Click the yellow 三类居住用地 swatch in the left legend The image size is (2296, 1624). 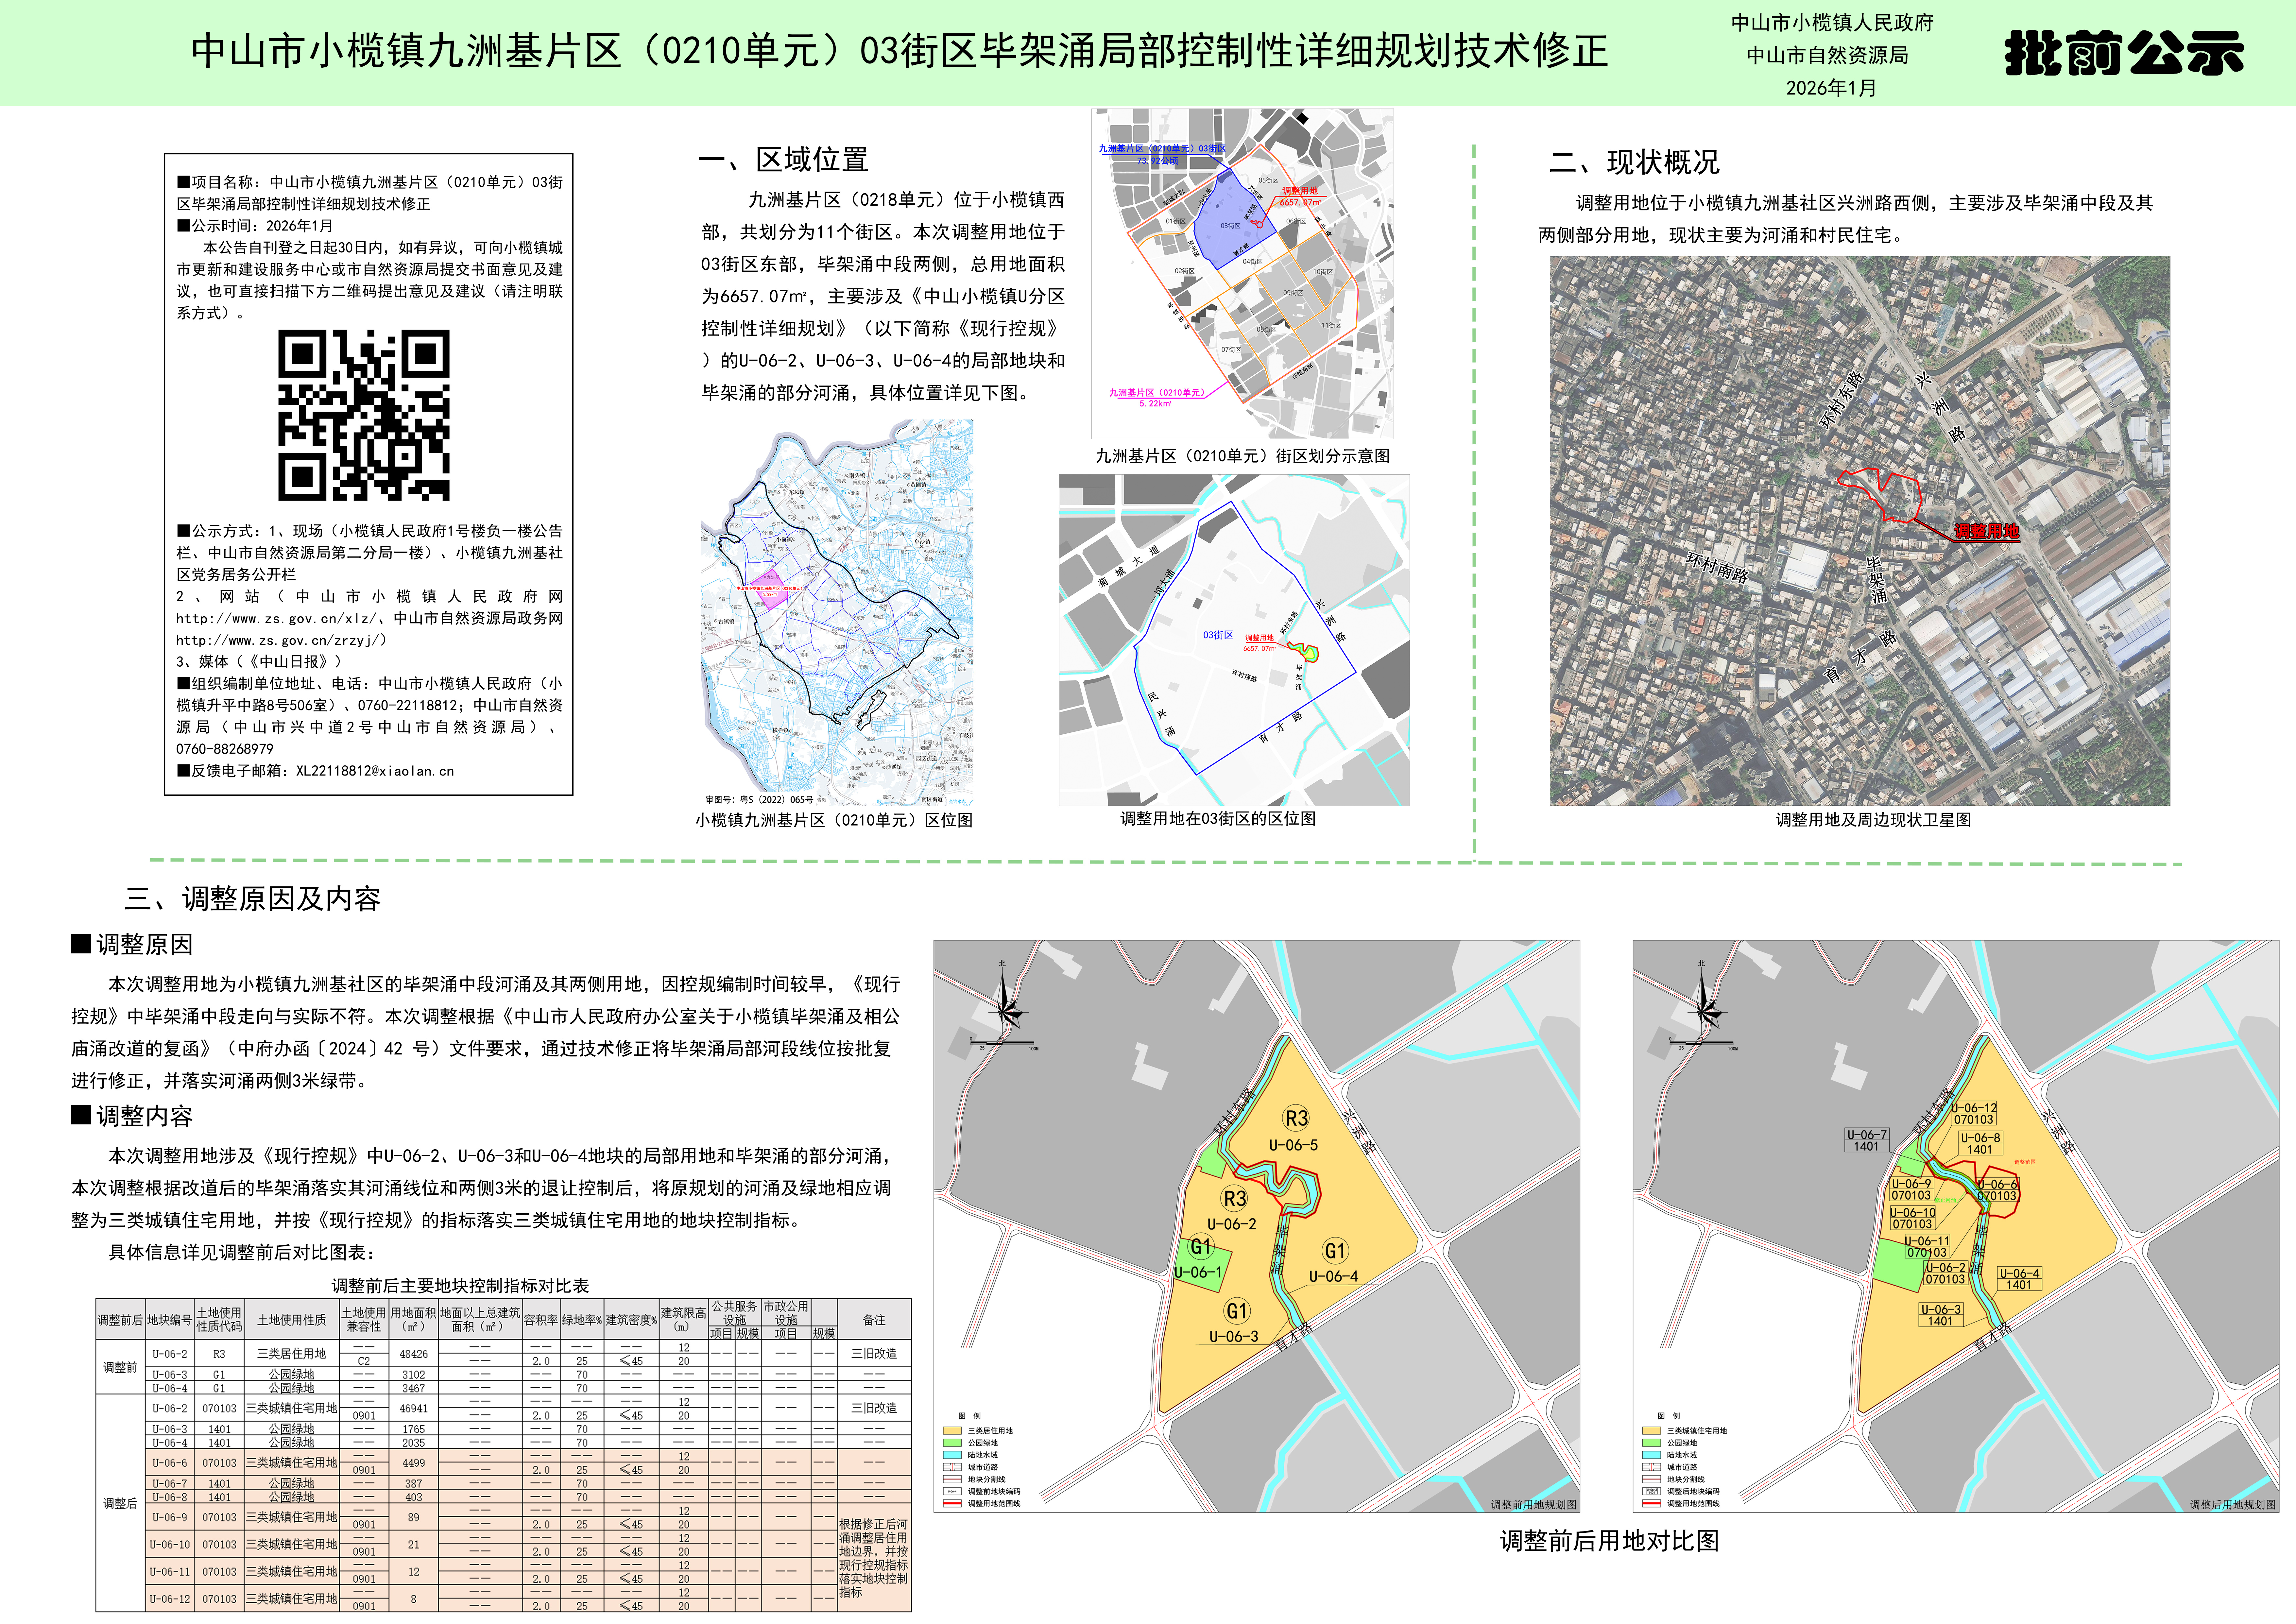(952, 1431)
